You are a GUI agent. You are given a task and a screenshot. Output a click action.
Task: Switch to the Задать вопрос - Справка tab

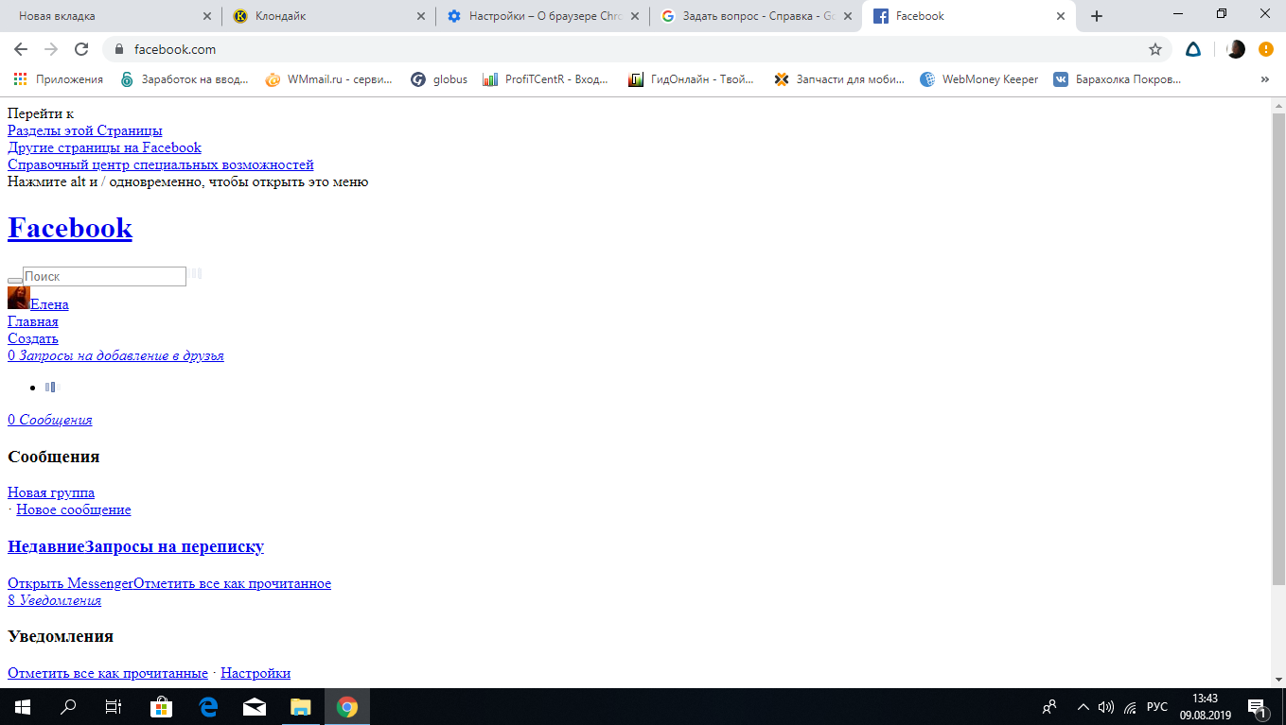tap(756, 16)
